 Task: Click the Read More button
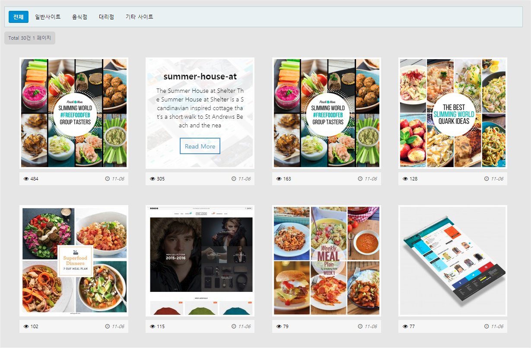[x=200, y=146]
